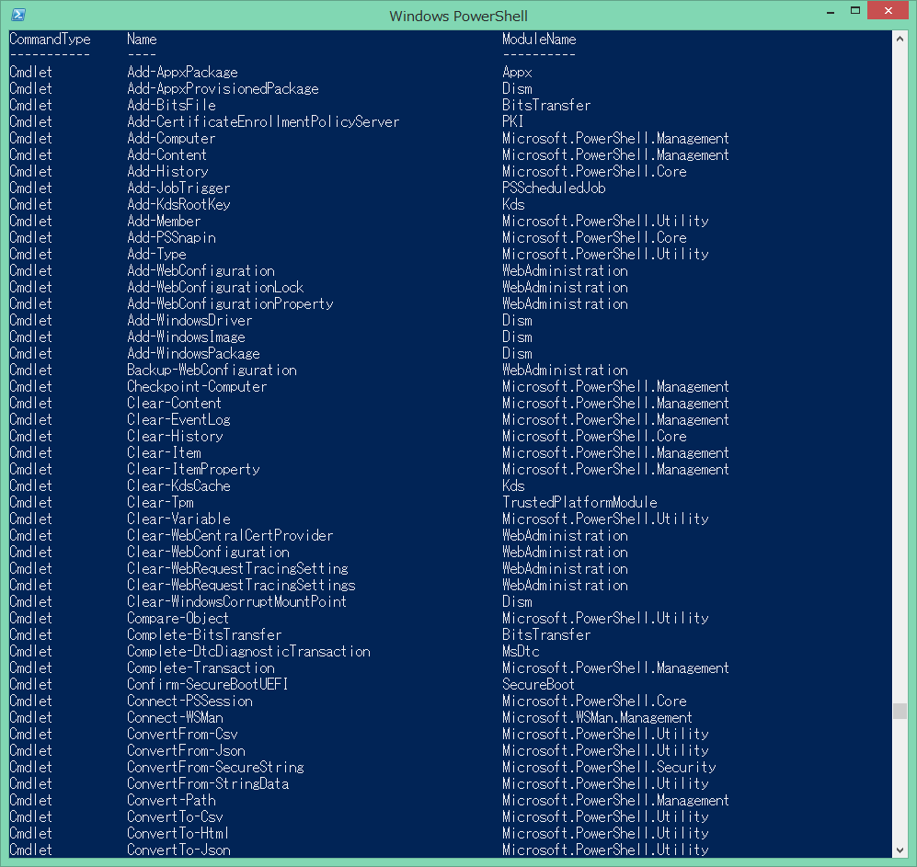Click the PKI module name

click(513, 121)
